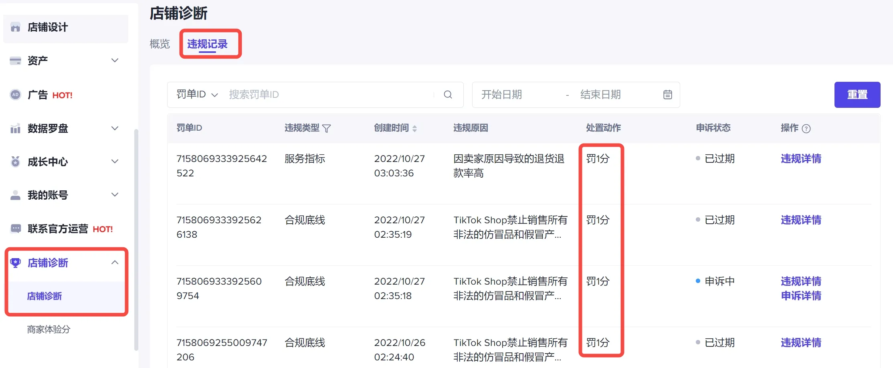Click the 成长中心 icon
The image size is (893, 368).
point(15,162)
